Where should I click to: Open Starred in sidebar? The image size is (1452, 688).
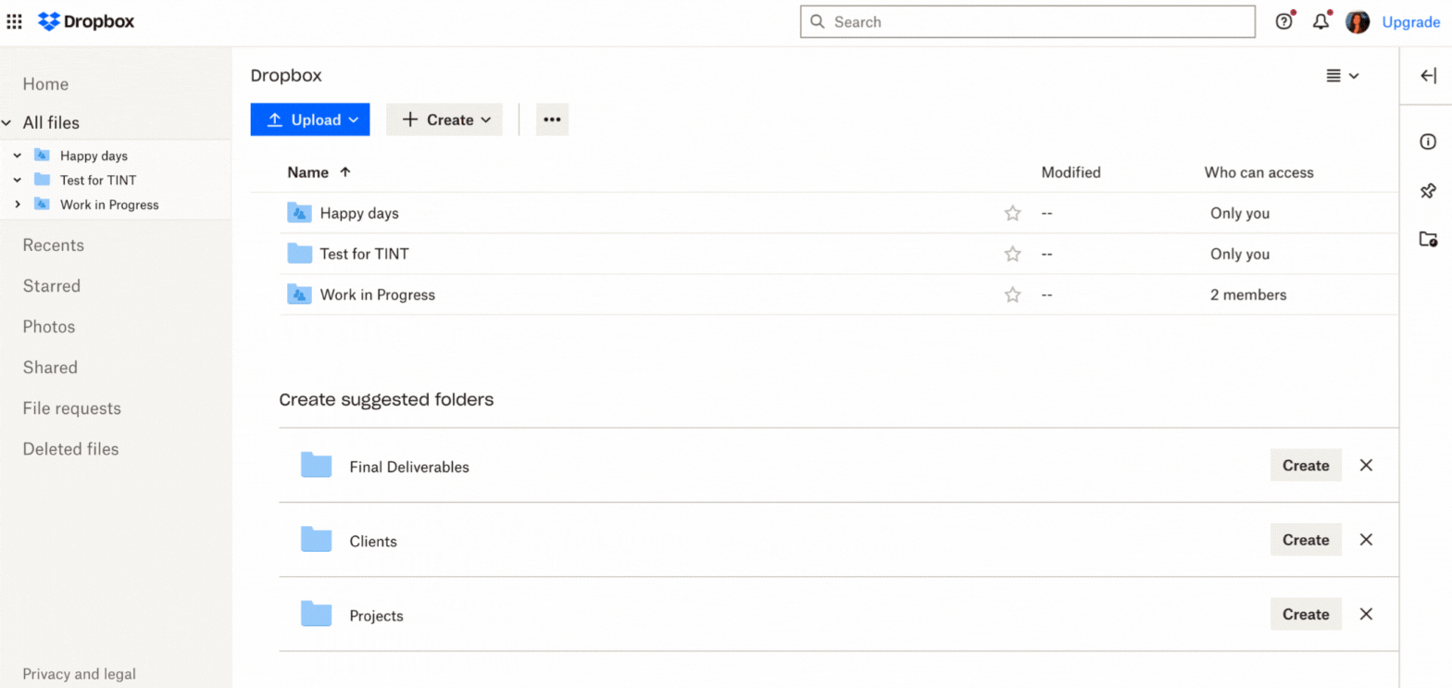point(51,286)
